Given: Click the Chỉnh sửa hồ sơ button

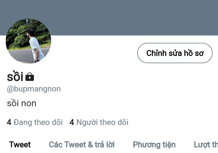Looking at the screenshot, I should [x=175, y=53].
